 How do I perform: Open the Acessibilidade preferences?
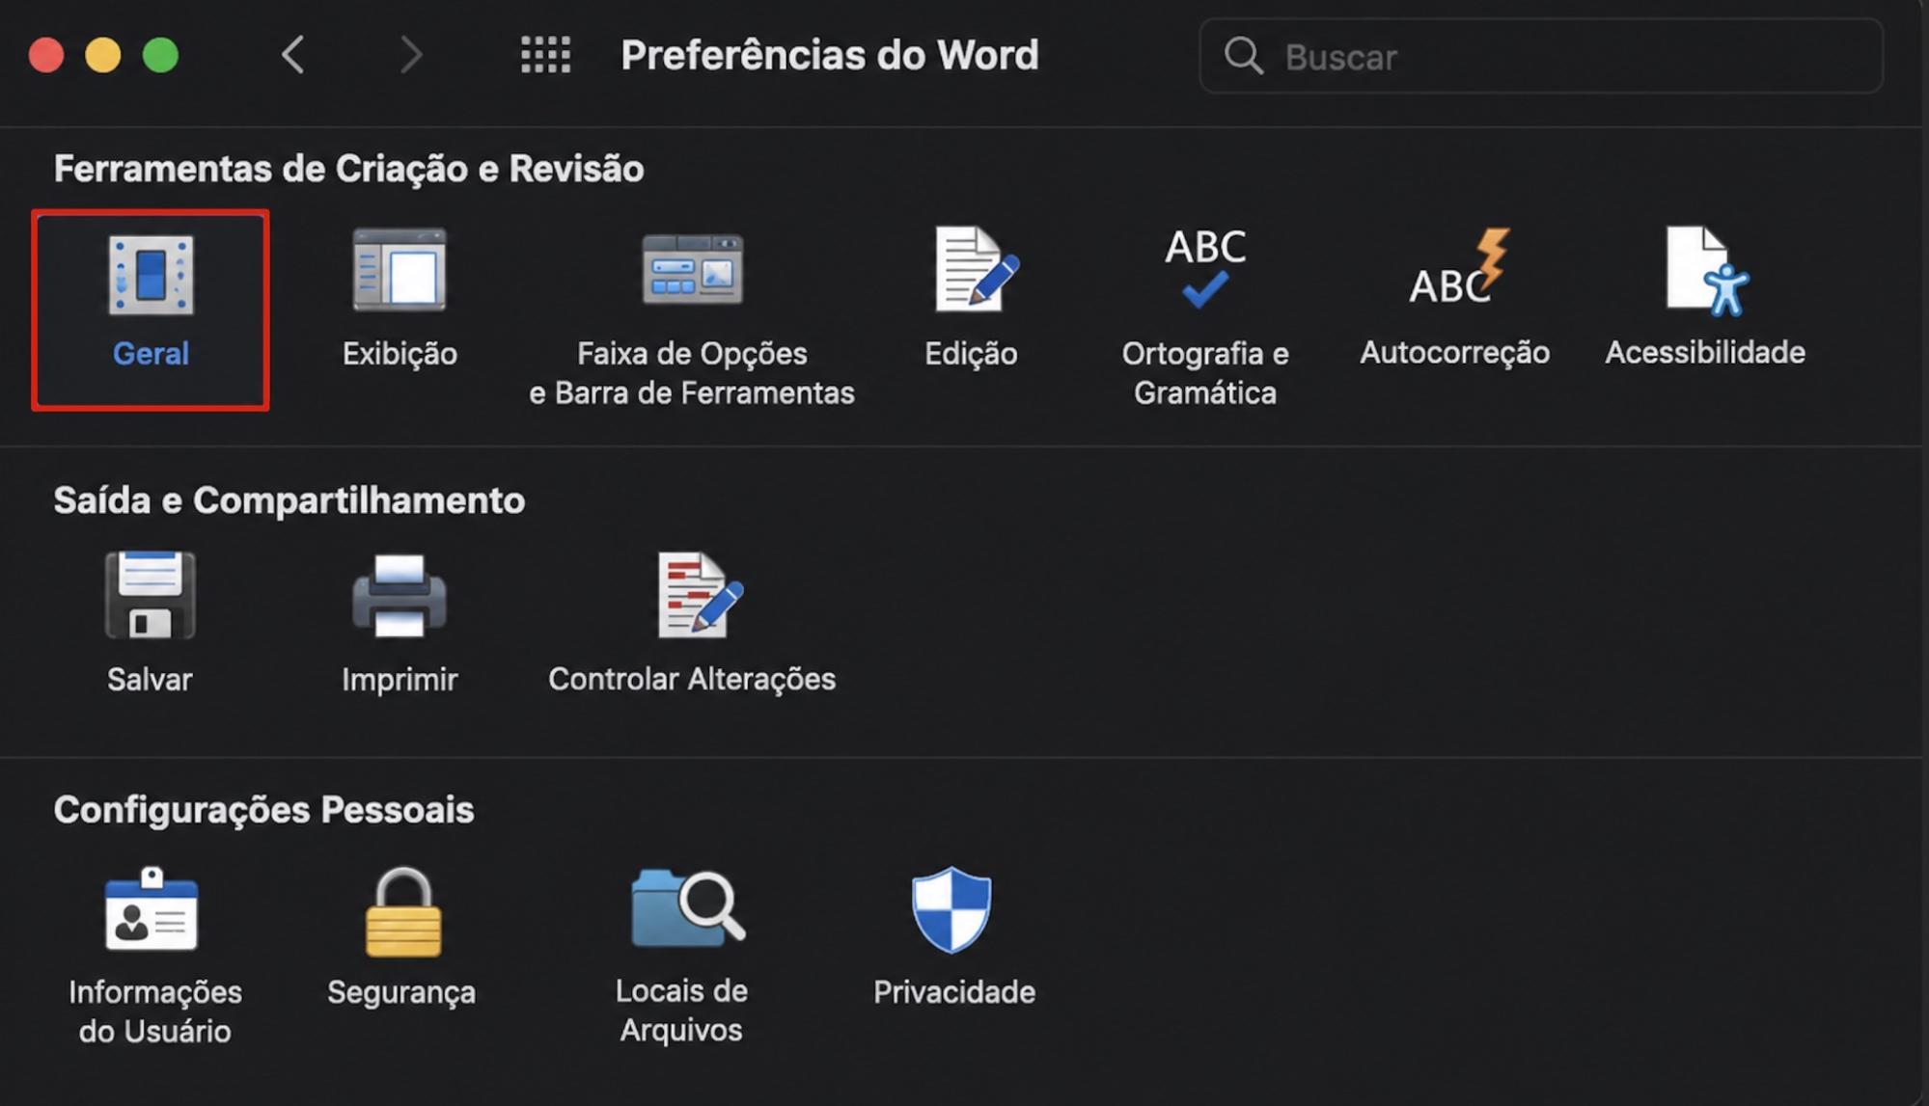pos(1705,298)
